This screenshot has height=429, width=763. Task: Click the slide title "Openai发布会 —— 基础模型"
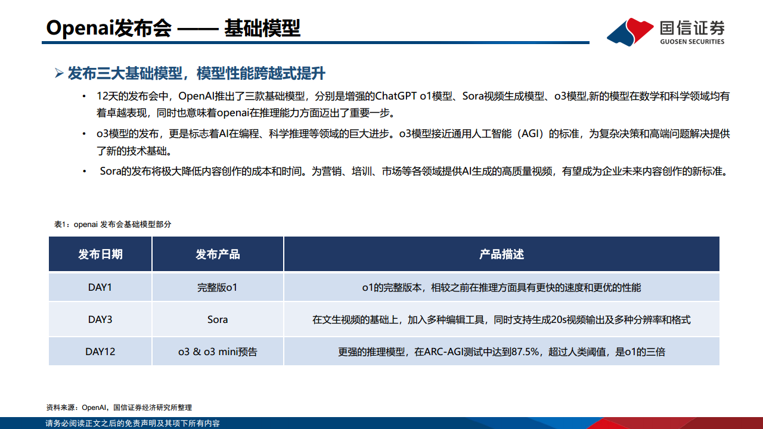(x=173, y=28)
